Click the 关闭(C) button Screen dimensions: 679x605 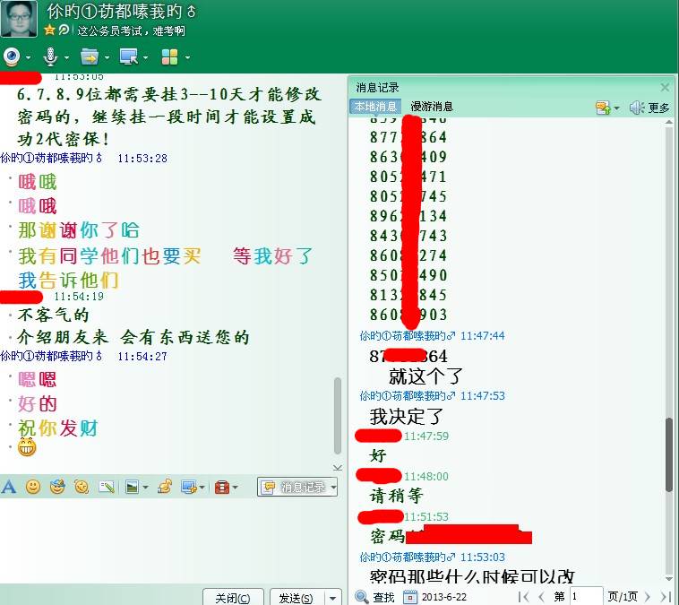pos(233,598)
